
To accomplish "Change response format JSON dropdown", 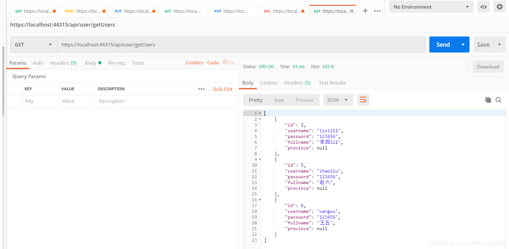I will (338, 100).
